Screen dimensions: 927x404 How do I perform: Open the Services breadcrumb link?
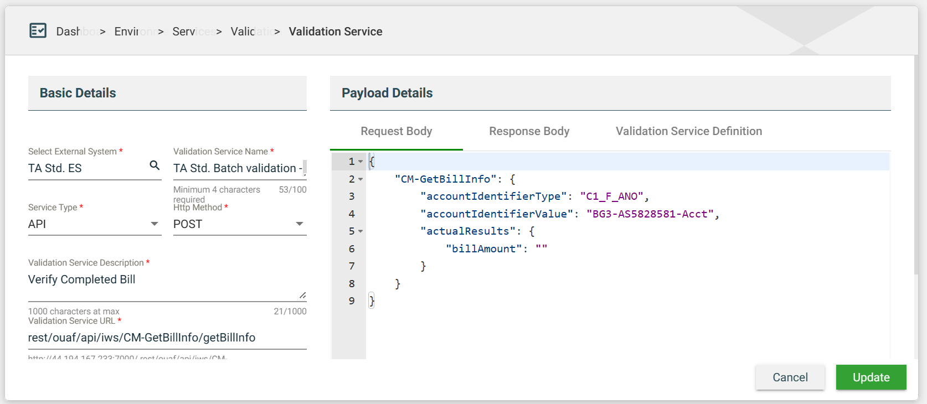point(184,32)
